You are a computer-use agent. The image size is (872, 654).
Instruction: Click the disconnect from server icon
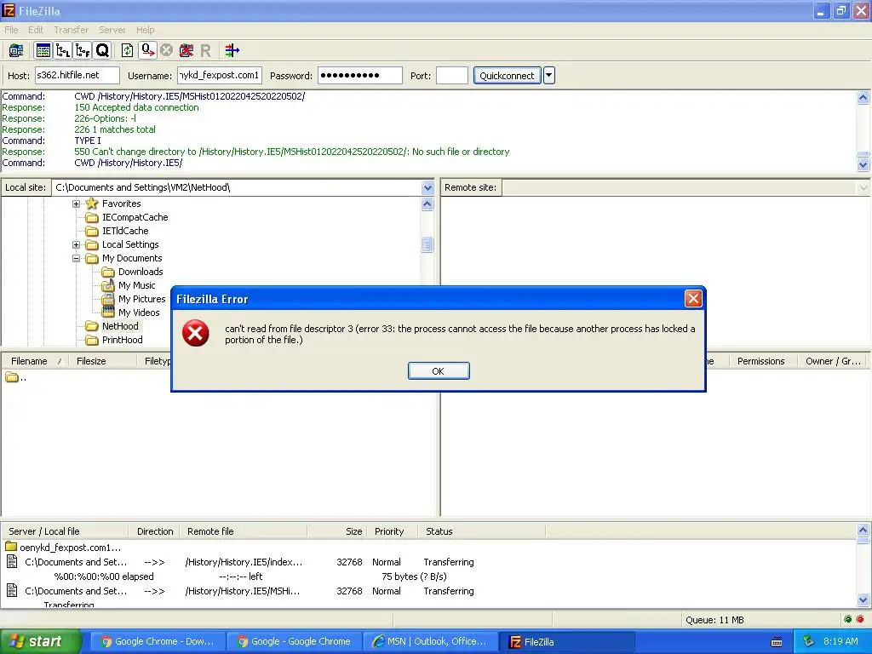(x=186, y=50)
